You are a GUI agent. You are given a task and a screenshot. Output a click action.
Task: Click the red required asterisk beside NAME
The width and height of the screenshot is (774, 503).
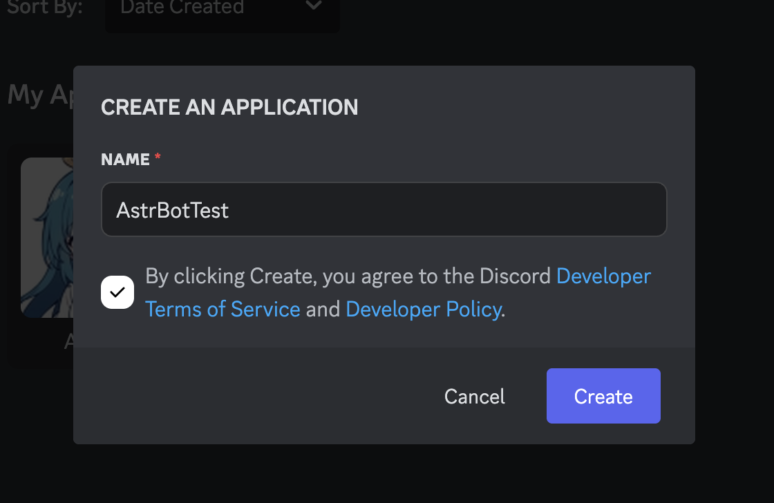(x=157, y=158)
